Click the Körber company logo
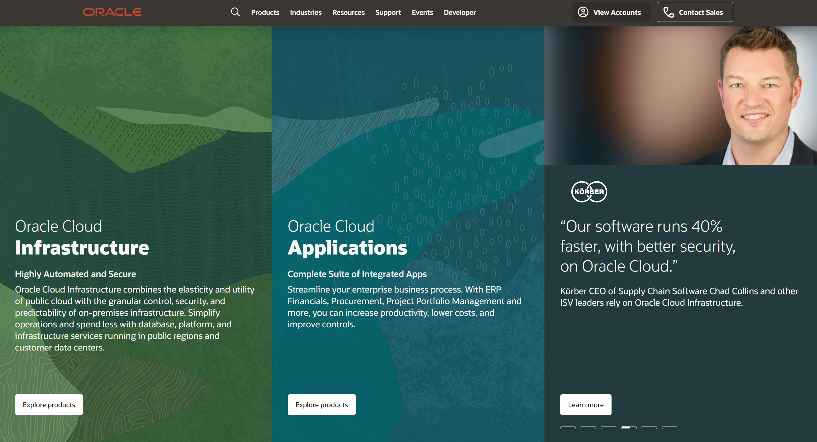 (589, 192)
